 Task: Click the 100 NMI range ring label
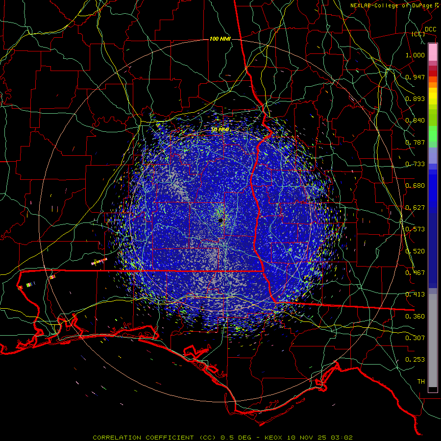click(220, 39)
